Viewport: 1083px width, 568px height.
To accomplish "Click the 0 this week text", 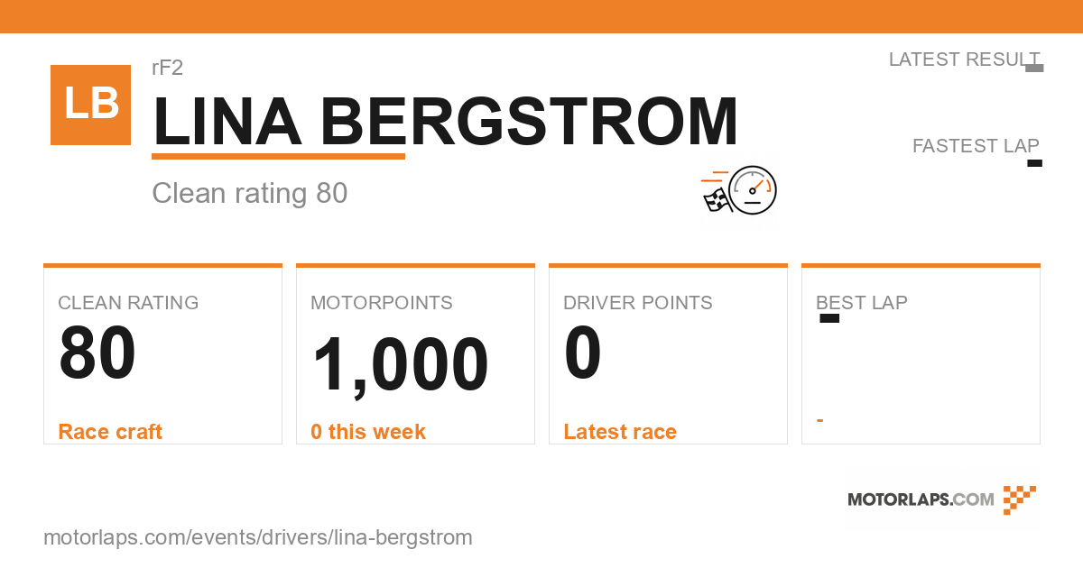I will [368, 432].
